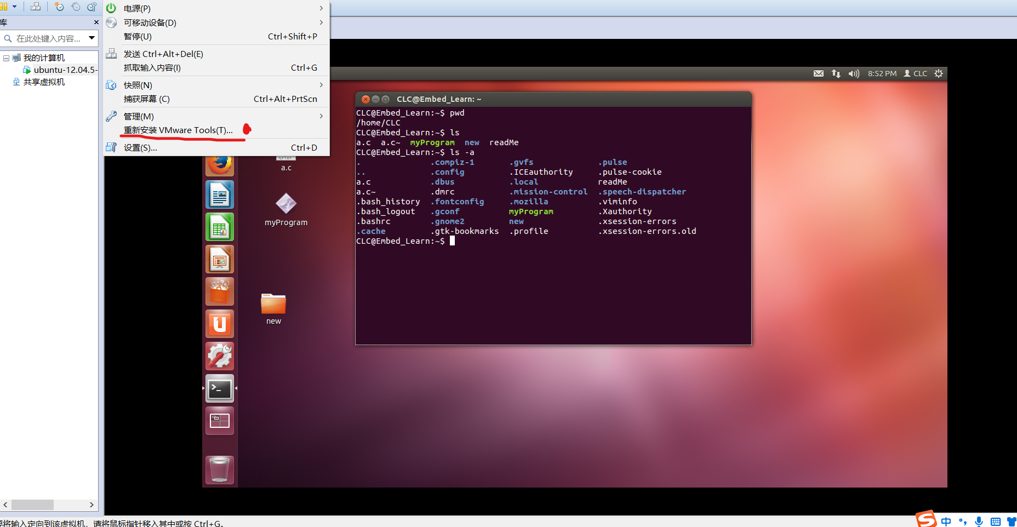
Task: Open 设置(S) from the VM menu
Action: point(141,147)
